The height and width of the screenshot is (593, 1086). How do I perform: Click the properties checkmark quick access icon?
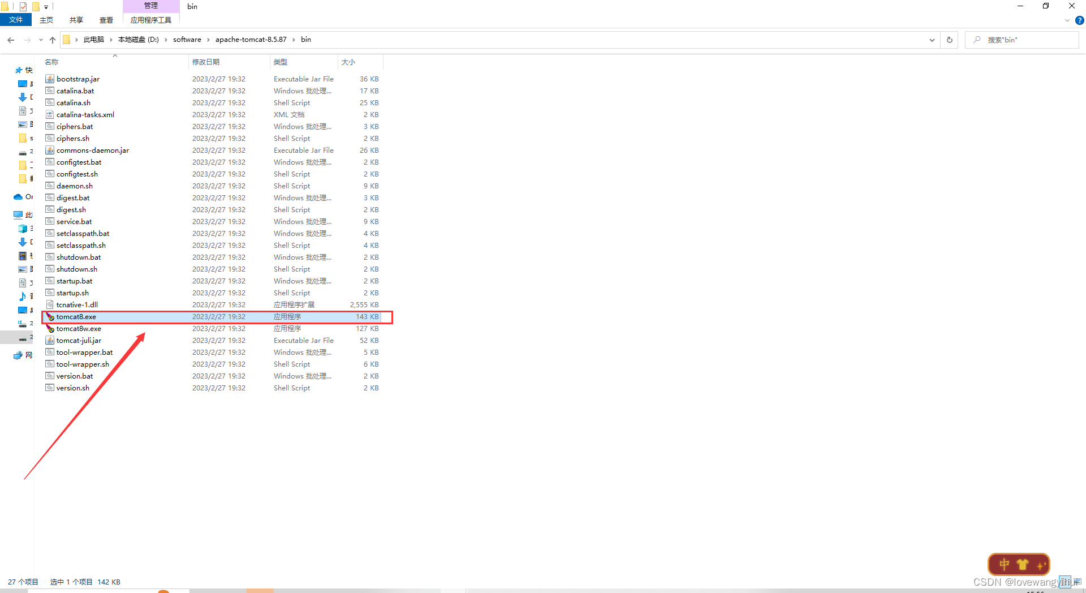(23, 6)
